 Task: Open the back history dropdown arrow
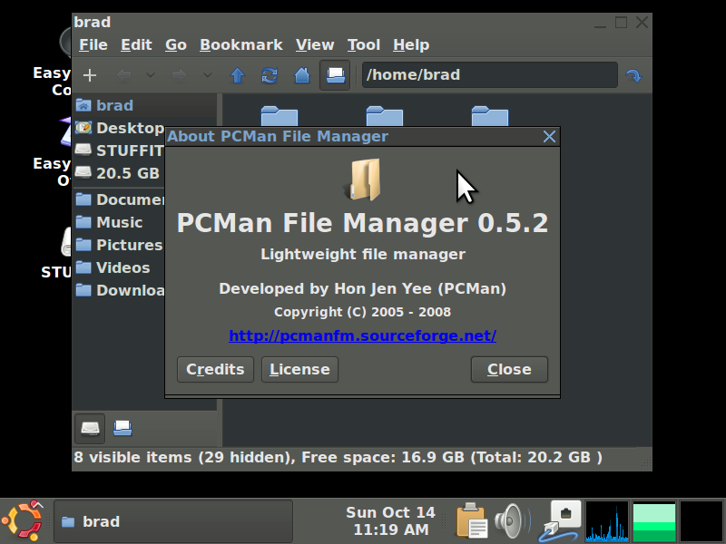point(150,75)
